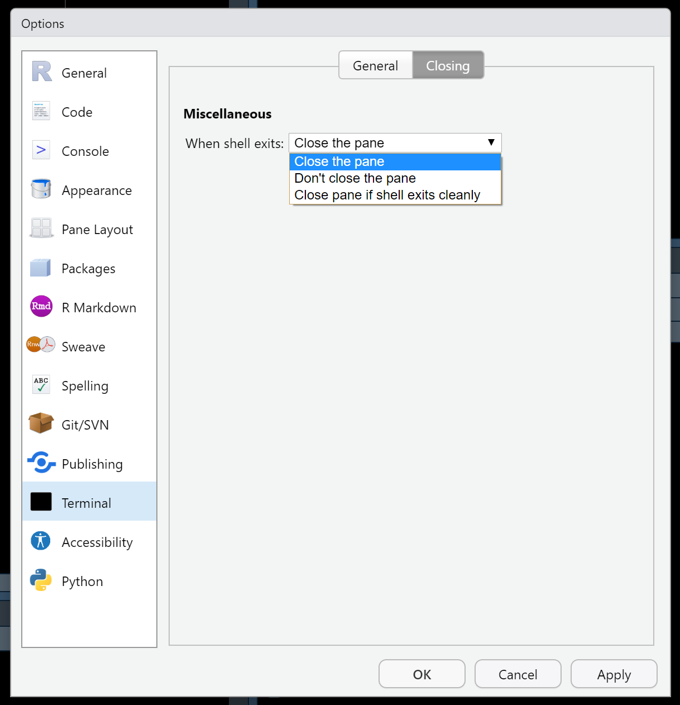The height and width of the screenshot is (705, 680).
Task: Click the 'When shell exits:' label
Action: click(x=234, y=144)
